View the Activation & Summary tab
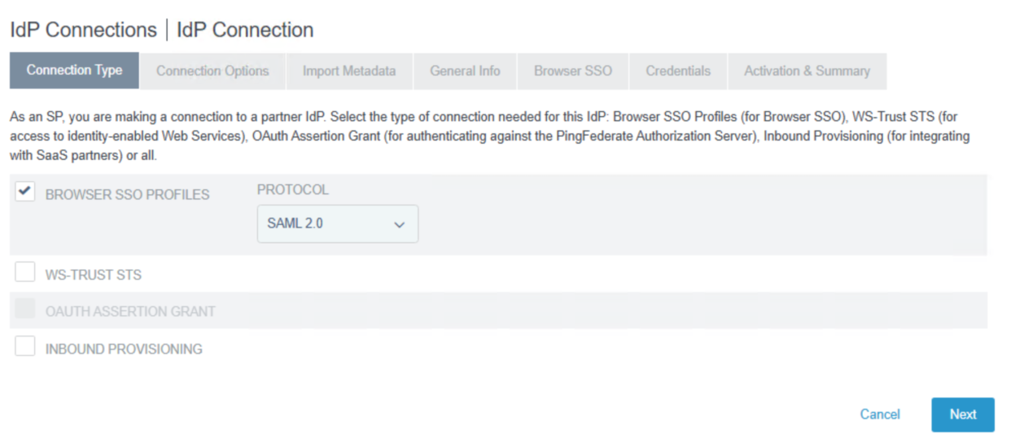The image size is (1011, 442). pyautogui.click(x=807, y=71)
